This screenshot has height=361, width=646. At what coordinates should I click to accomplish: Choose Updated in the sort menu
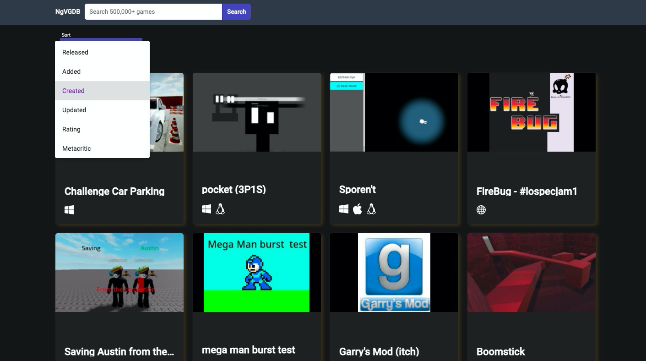pos(74,110)
